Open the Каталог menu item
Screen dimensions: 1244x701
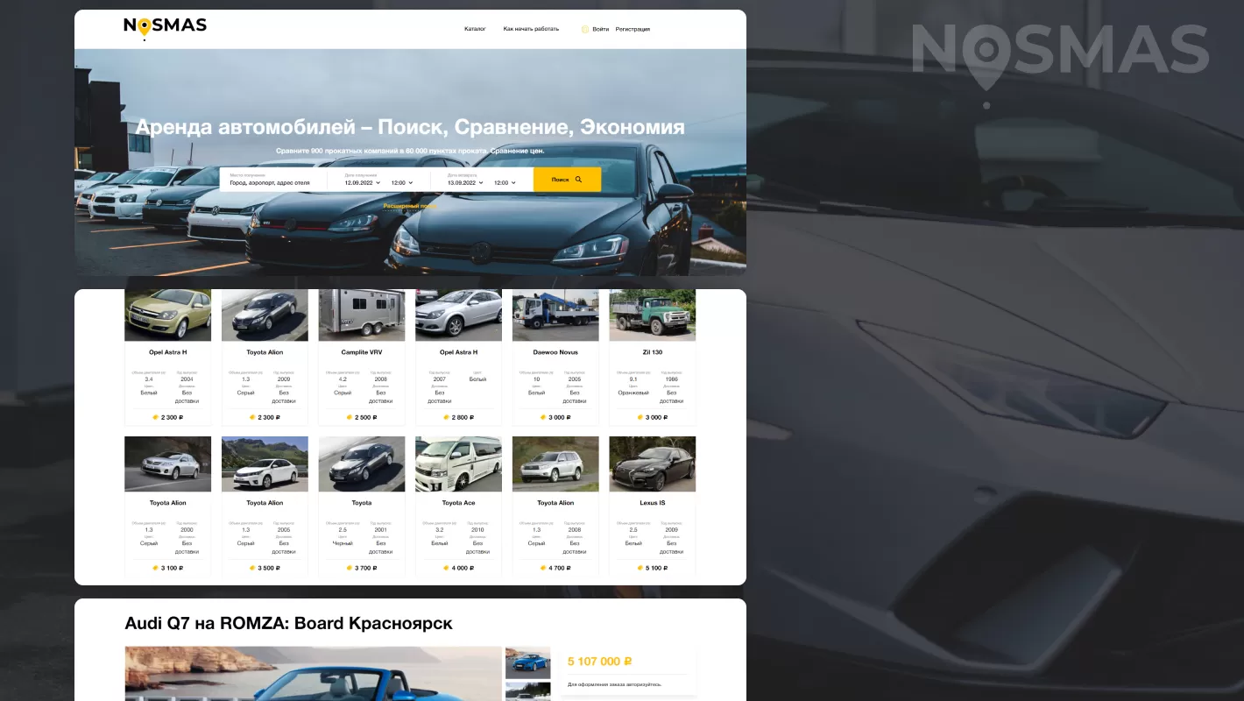[x=475, y=29]
